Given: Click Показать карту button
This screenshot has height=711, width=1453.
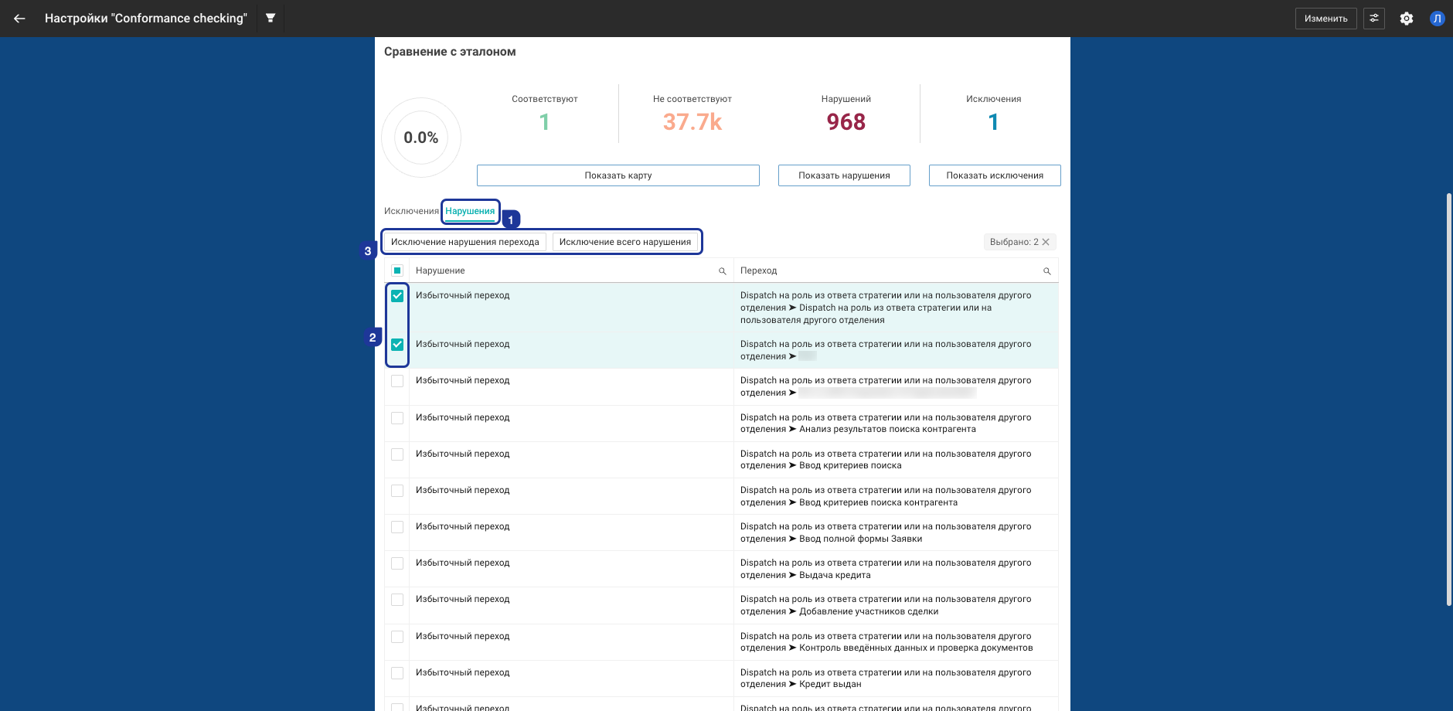Looking at the screenshot, I should pyautogui.click(x=618, y=175).
